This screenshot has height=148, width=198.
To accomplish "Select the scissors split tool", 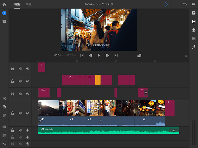I will [4, 98].
